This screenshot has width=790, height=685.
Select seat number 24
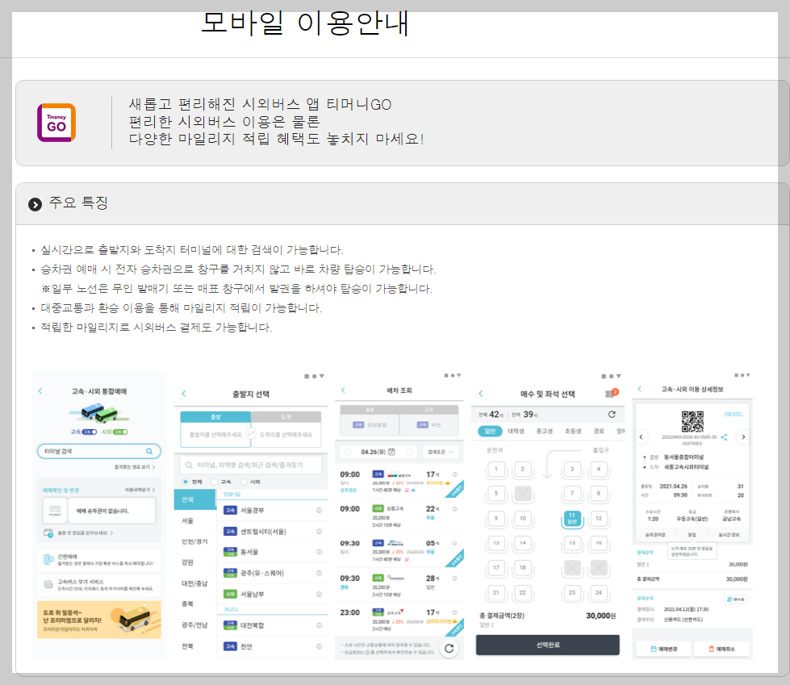(x=599, y=593)
